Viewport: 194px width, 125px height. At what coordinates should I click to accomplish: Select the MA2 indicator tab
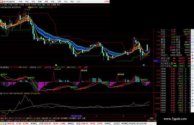click(51, 118)
